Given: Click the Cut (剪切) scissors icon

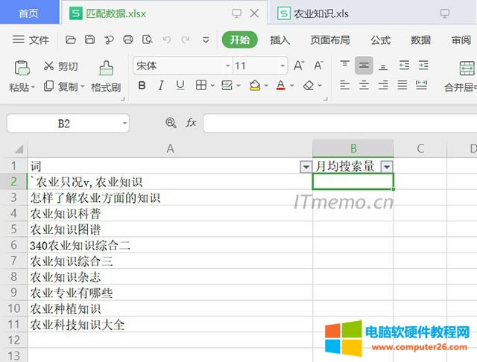Looking at the screenshot, I should click(50, 66).
